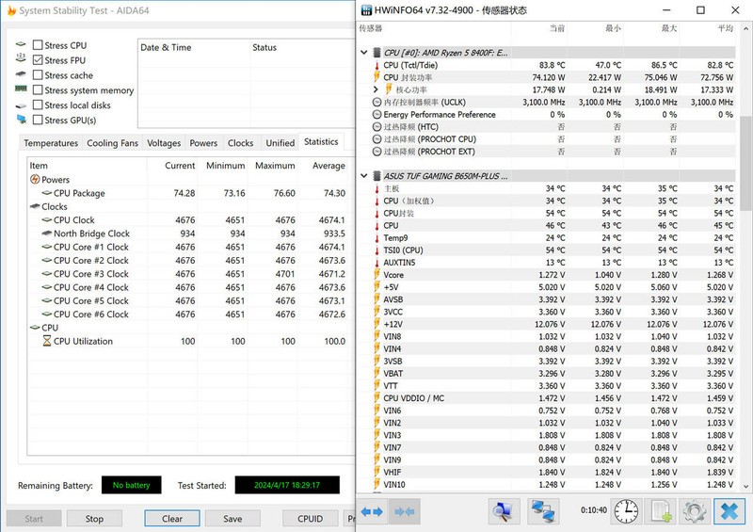Collapse the CPU [#0] AMD Ryzen 5 sensor group
The width and height of the screenshot is (753, 532).
coord(364,53)
